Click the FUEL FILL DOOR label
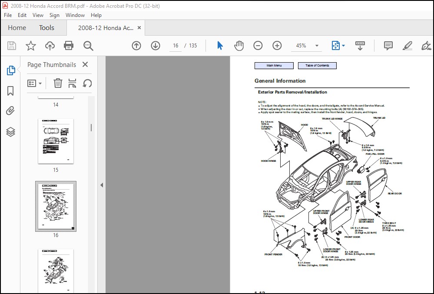This screenshot has width=434, height=294. tap(375, 154)
